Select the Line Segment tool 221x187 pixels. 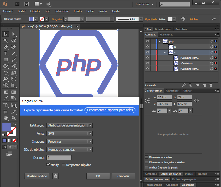pyautogui.click(x=14, y=53)
